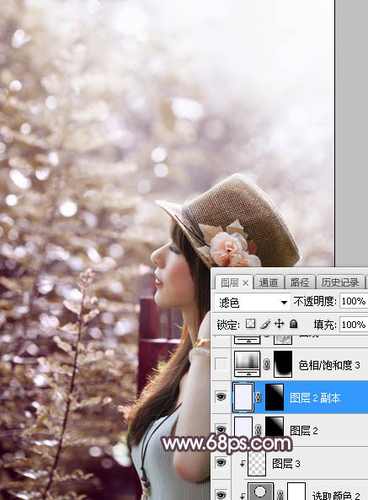Show the 色相/饱和度 3 layer
The width and height of the screenshot is (368, 500).
221,364
